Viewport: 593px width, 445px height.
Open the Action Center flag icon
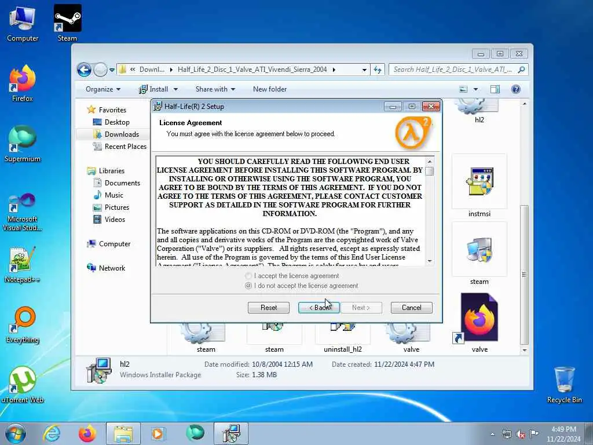534,434
